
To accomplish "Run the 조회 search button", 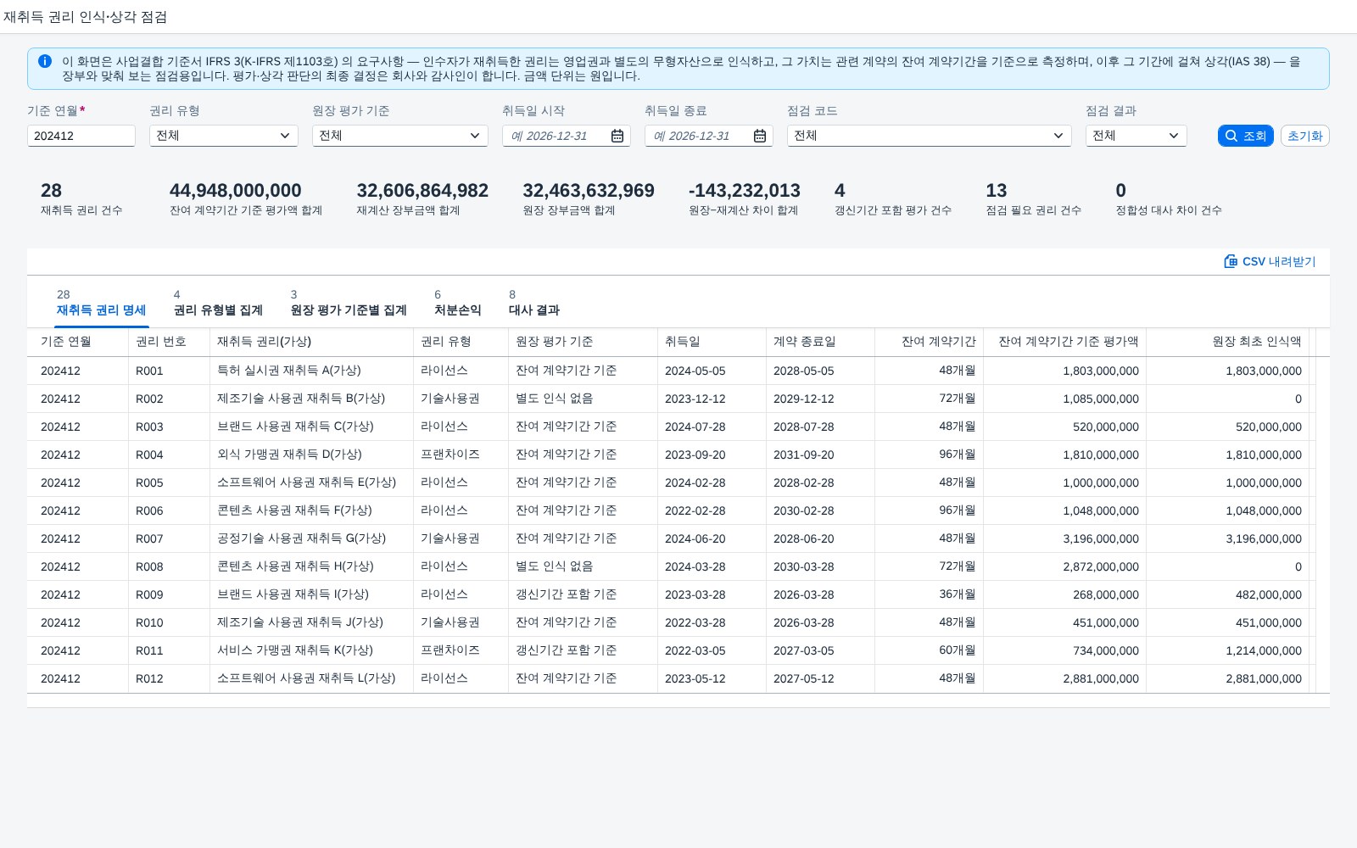I will (x=1246, y=136).
